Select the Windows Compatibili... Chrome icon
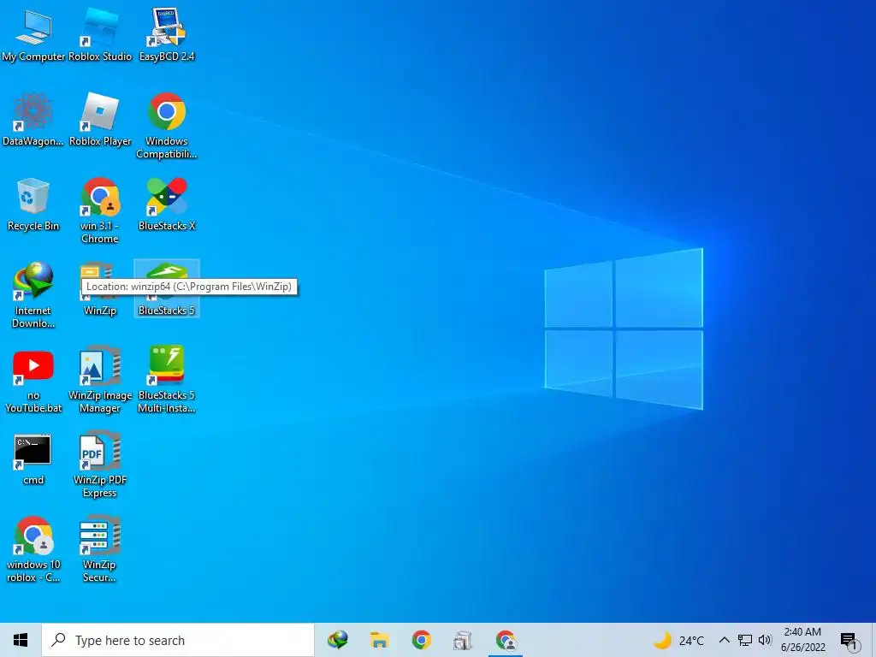Image resolution: width=876 pixels, height=657 pixels. click(167, 126)
